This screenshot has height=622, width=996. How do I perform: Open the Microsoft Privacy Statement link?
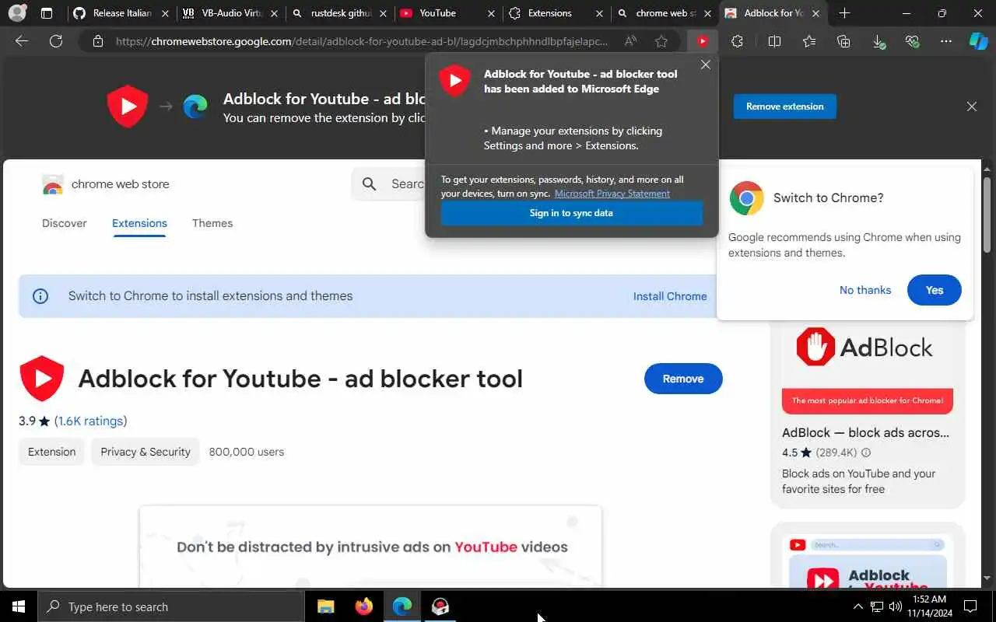612,194
